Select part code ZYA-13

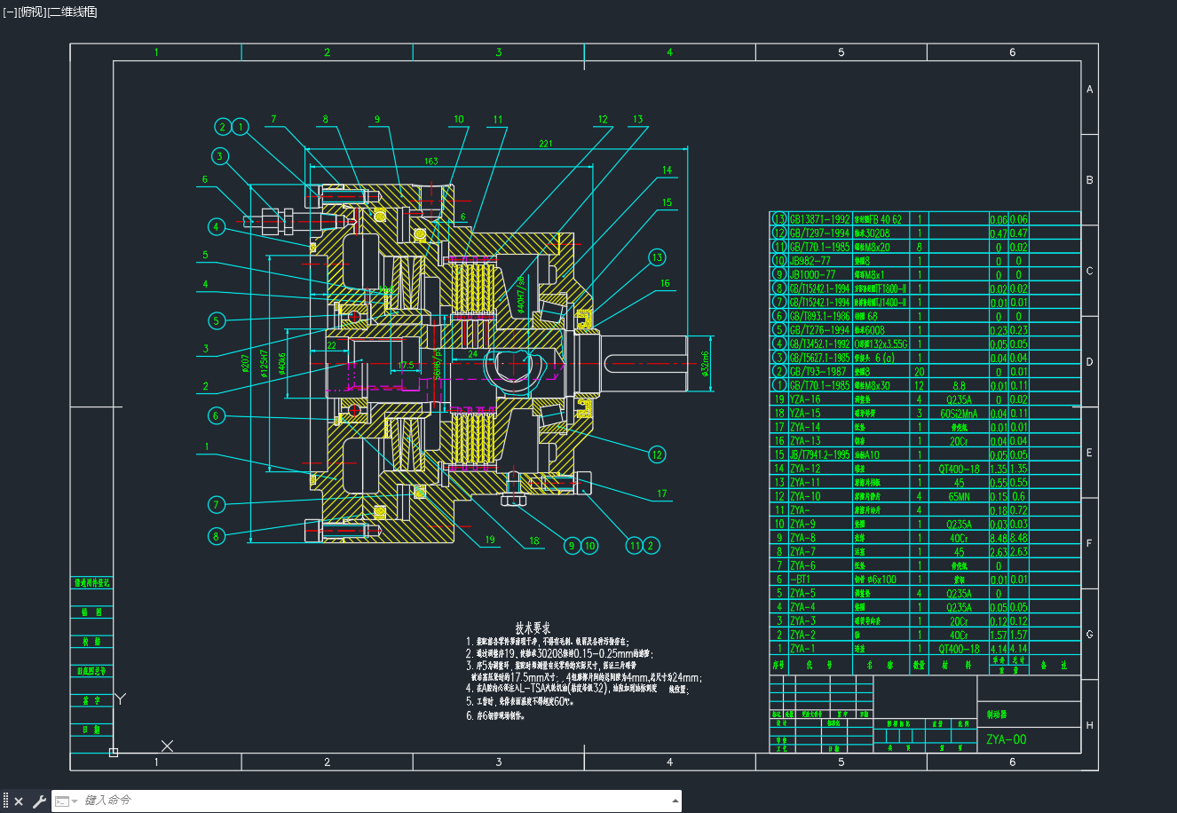pos(805,441)
